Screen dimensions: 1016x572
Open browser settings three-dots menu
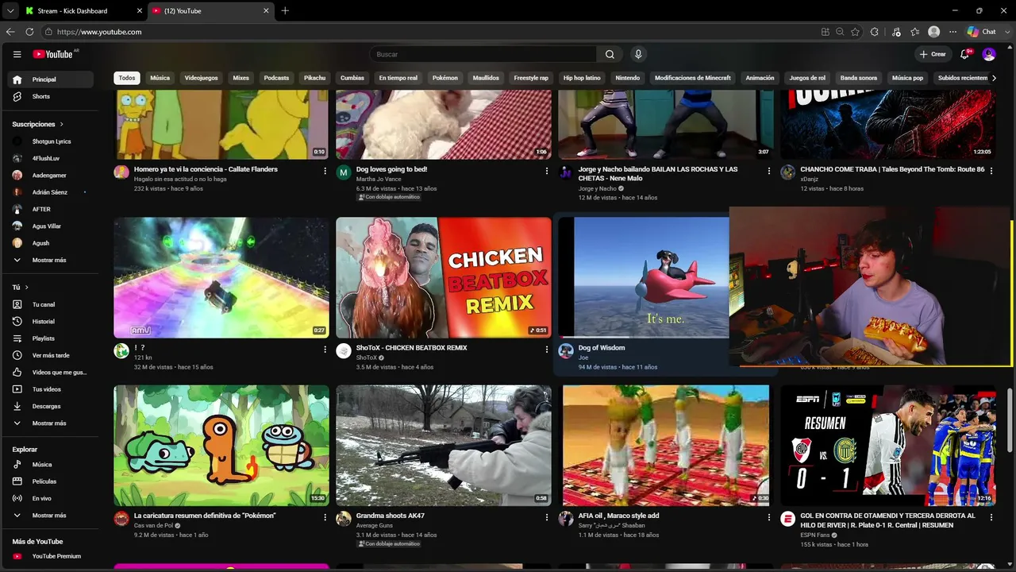click(952, 32)
